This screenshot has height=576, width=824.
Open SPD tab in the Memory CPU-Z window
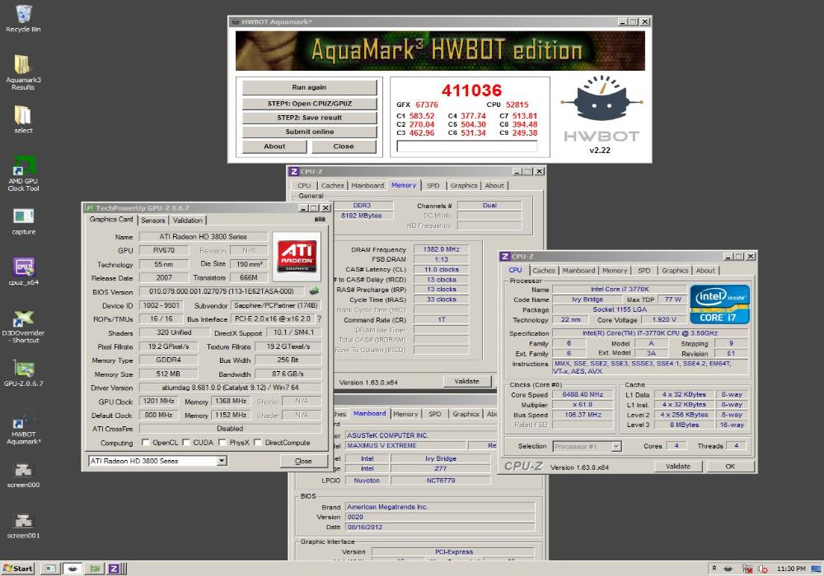pyautogui.click(x=433, y=186)
